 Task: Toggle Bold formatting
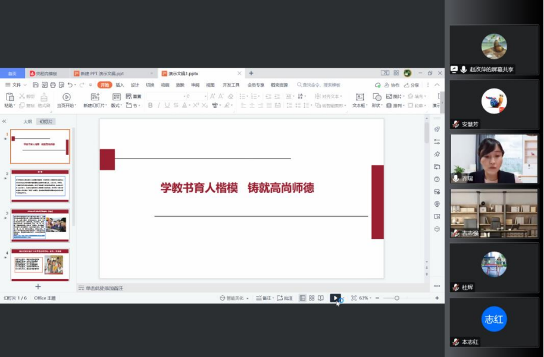(150, 106)
